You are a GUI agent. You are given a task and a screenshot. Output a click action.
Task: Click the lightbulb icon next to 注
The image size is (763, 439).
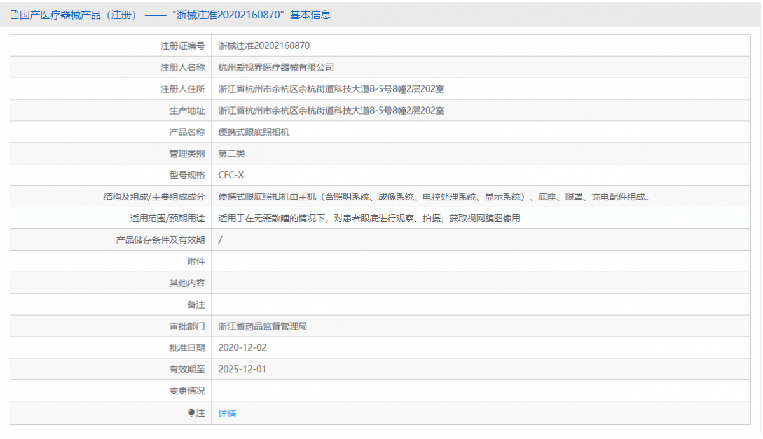(x=191, y=413)
